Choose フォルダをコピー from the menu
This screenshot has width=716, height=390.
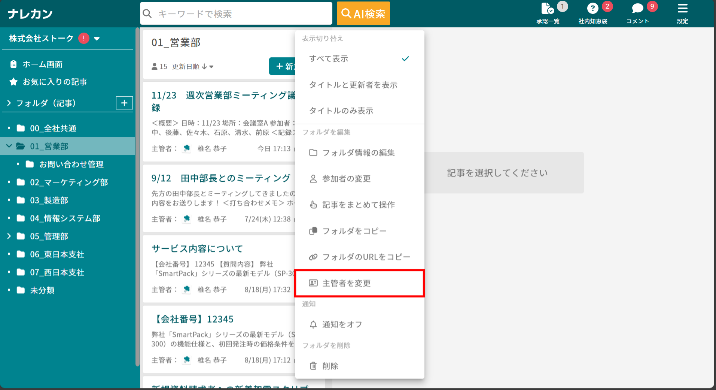click(354, 231)
